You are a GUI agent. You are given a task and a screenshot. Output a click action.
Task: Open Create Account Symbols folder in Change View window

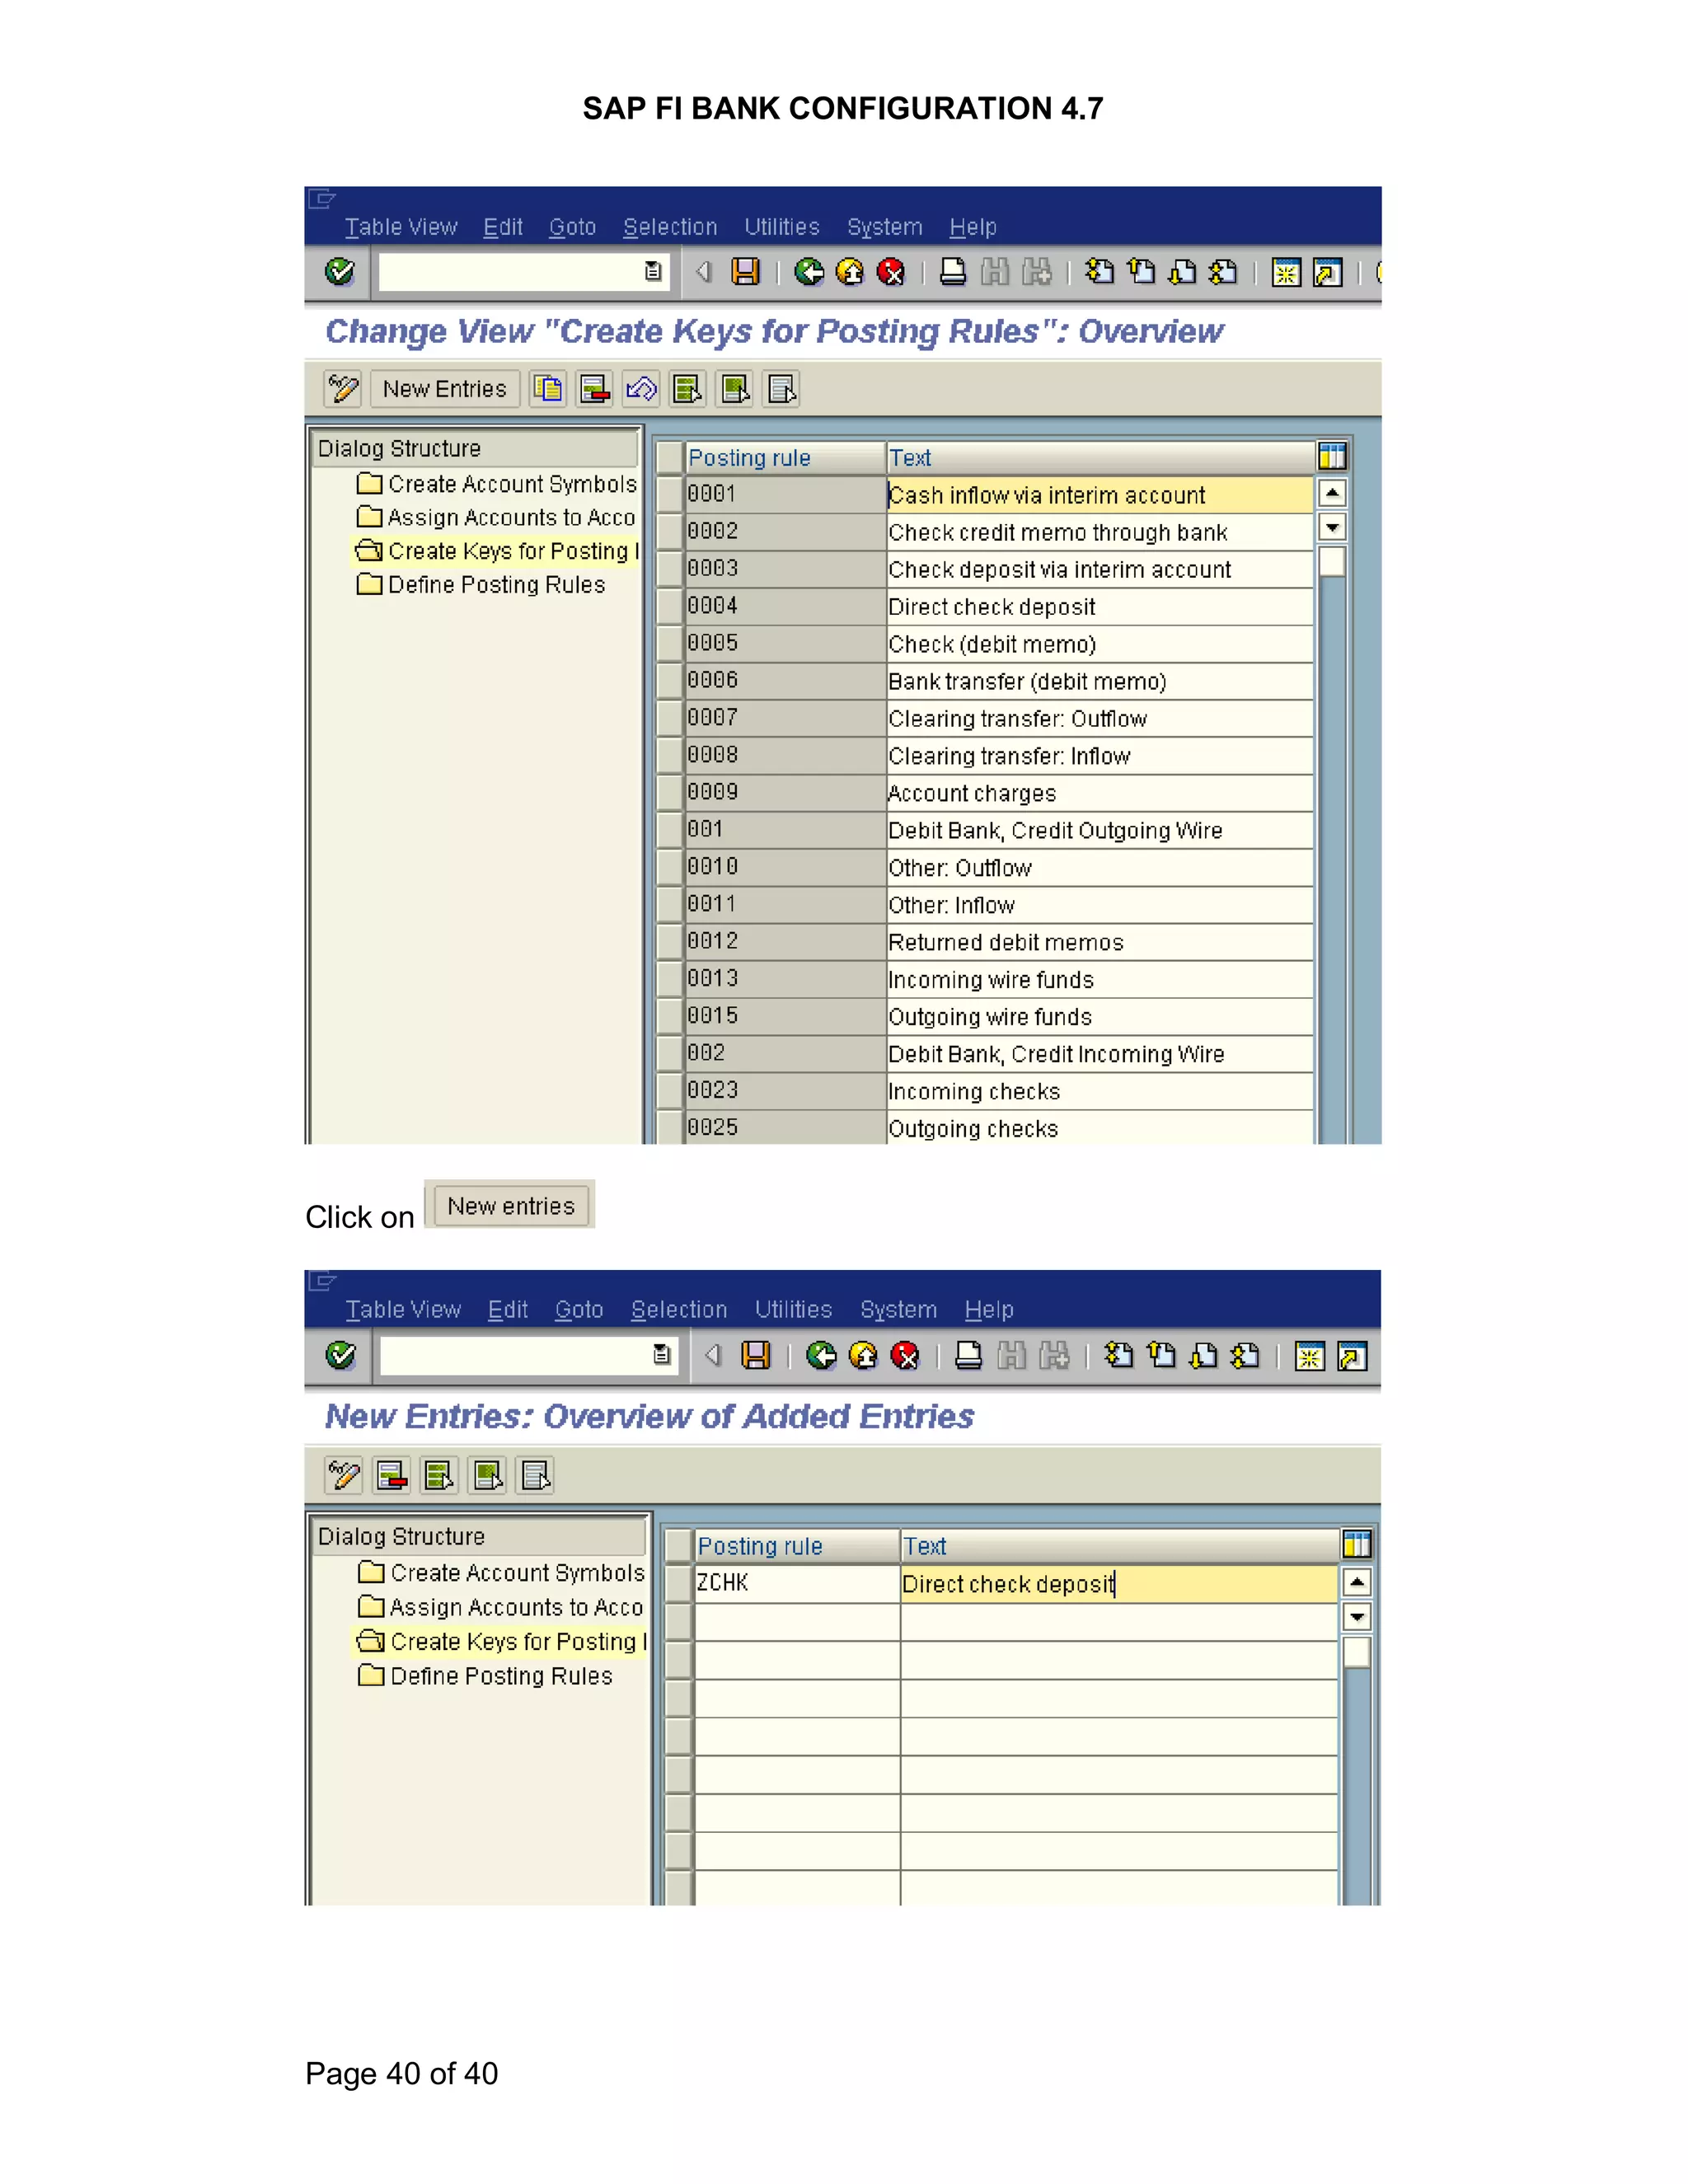pyautogui.click(x=497, y=484)
